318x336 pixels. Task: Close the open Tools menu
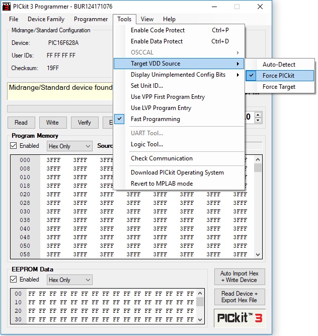pos(124,19)
